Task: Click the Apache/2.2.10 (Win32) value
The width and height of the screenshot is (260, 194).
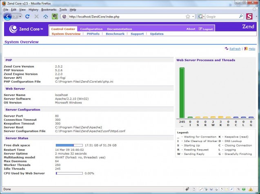Action: click(72, 99)
